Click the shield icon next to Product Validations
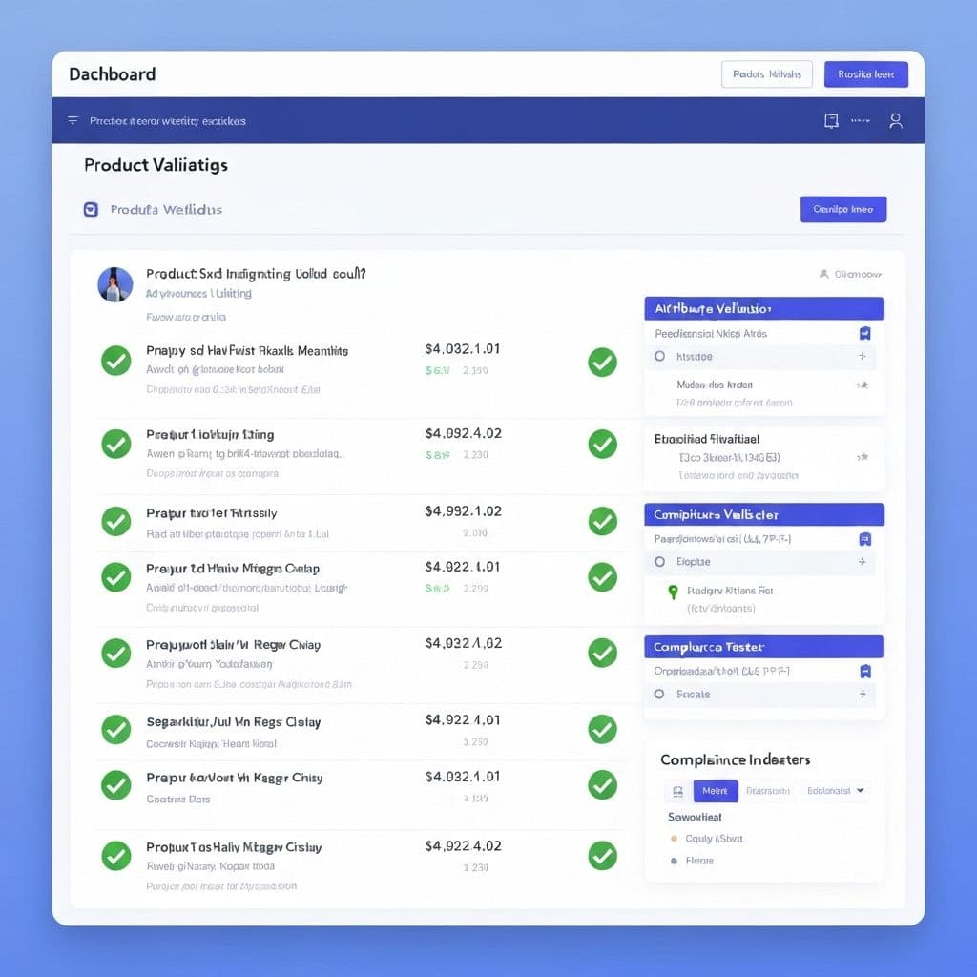This screenshot has width=977, height=977. 89,209
